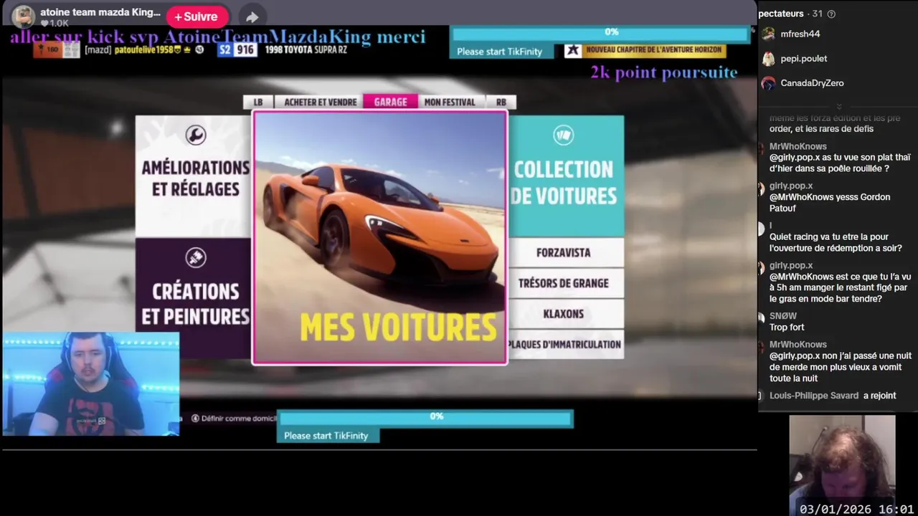The width and height of the screenshot is (918, 516).
Task: Click girly.pop.x username above yesss Gordon
Action: click(791, 186)
